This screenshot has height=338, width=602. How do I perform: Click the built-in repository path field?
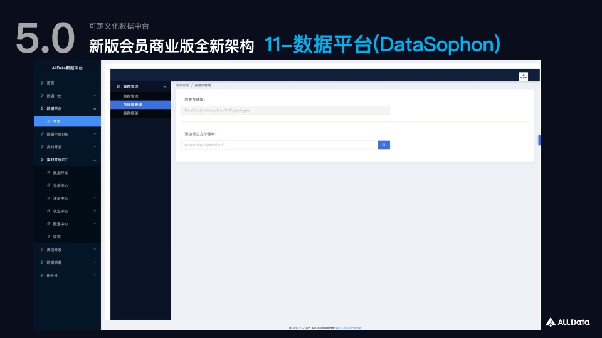click(286, 110)
